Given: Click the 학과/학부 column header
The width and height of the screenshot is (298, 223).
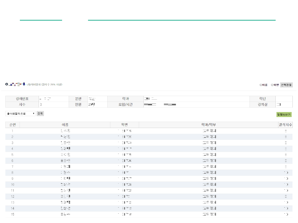Looking at the screenshot, I should click(x=209, y=125).
